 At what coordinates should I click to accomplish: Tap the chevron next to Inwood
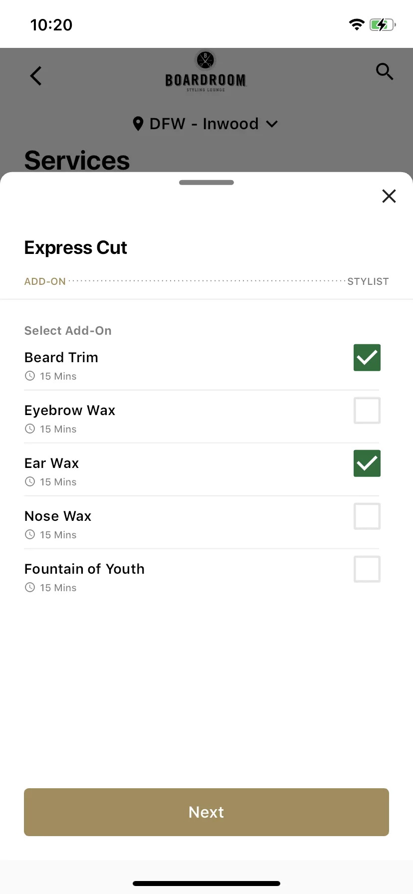coord(272,124)
